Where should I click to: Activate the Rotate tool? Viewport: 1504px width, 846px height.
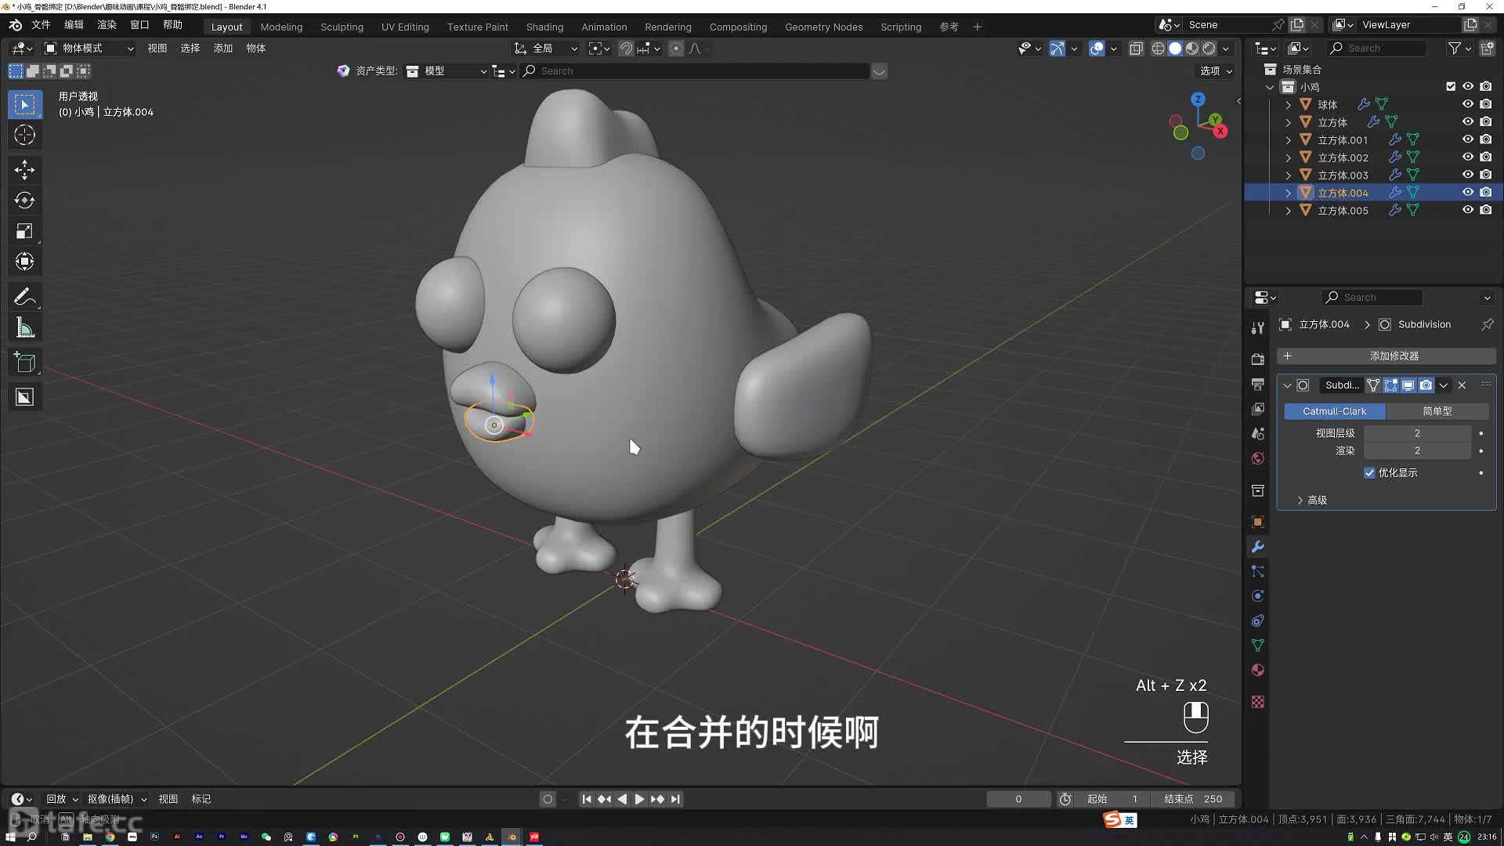[24, 201]
